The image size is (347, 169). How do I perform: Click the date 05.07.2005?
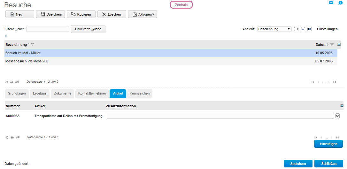[x=324, y=61]
